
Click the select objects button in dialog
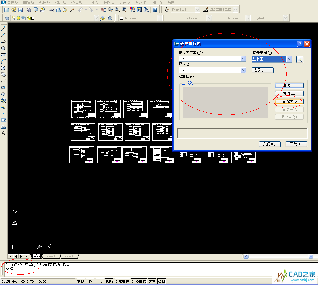pyautogui.click(x=300, y=59)
